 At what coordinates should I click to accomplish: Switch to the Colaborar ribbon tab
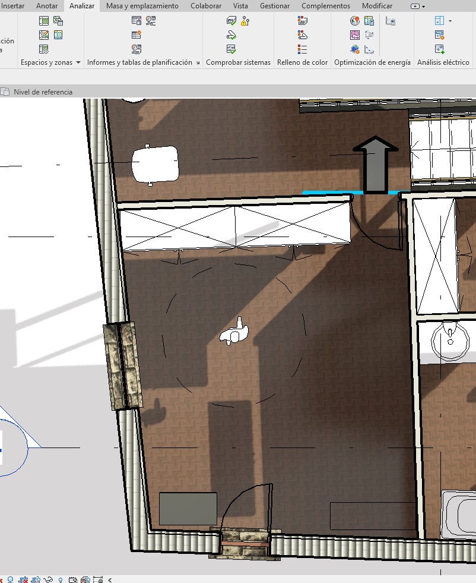pos(205,6)
